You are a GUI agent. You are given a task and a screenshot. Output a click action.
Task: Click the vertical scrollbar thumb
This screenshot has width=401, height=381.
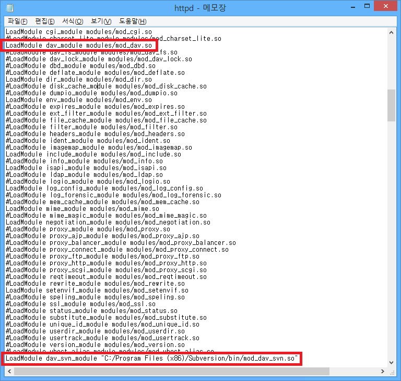pos(391,105)
